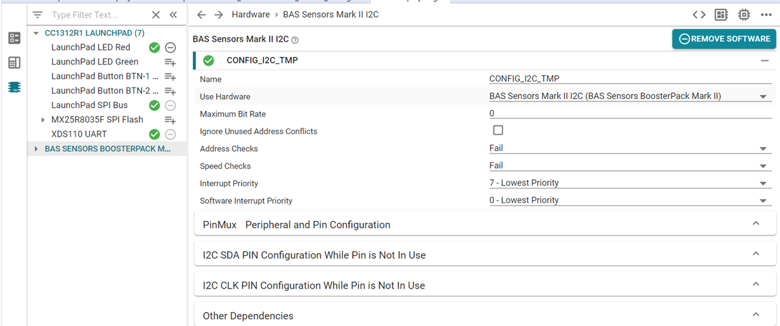Select the BAS Sensors BoosterPack tree item
Viewport: 780px width, 326px height.
[x=107, y=149]
